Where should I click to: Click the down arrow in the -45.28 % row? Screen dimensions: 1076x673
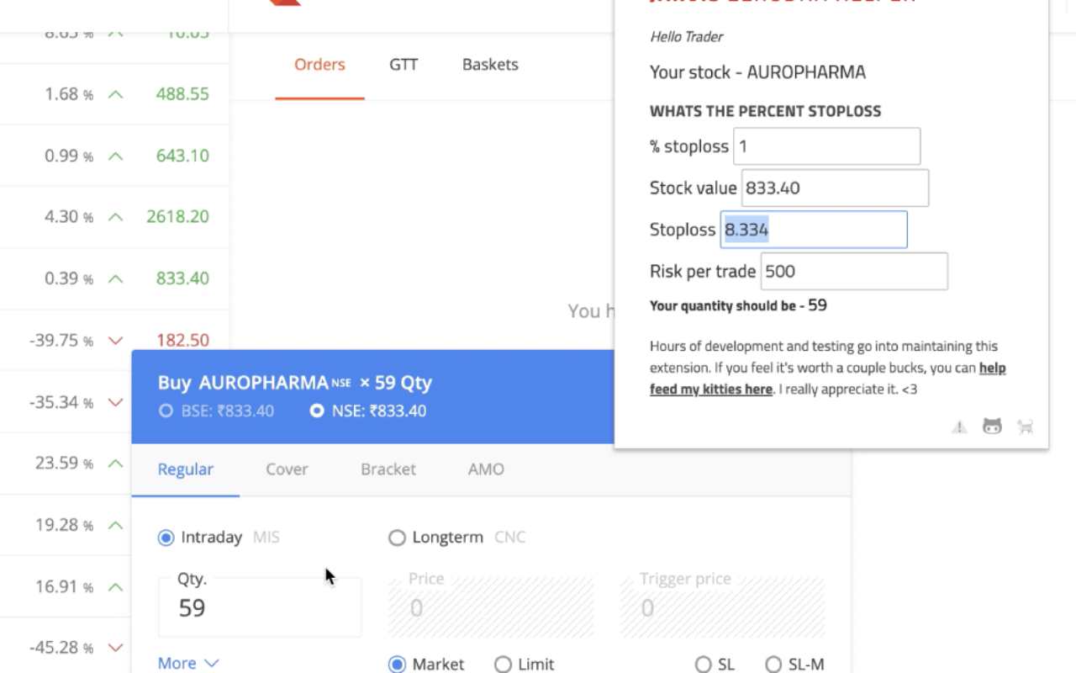click(x=116, y=648)
